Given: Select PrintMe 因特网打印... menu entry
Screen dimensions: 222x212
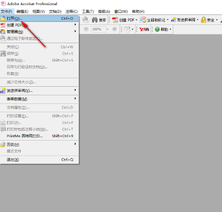Looking at the screenshot, I should pyautogui.click(x=39, y=136).
